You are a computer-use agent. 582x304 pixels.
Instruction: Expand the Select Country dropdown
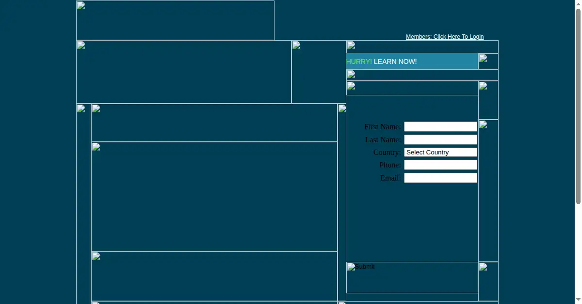(441, 152)
